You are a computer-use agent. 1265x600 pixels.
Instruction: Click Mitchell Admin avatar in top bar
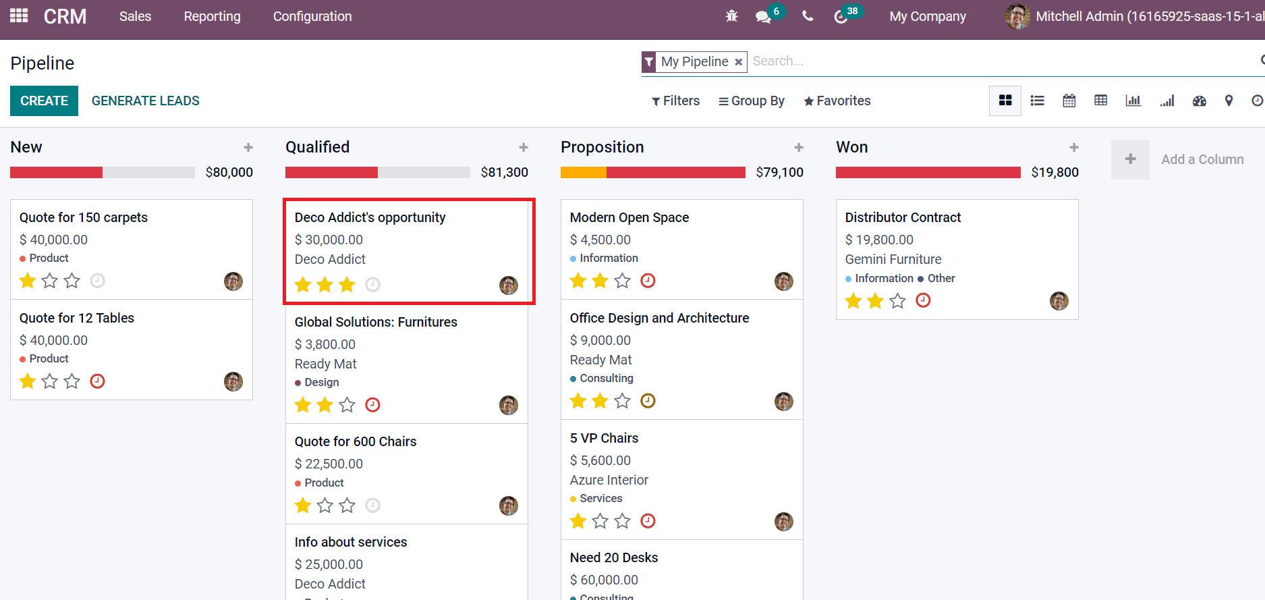[x=1017, y=16]
